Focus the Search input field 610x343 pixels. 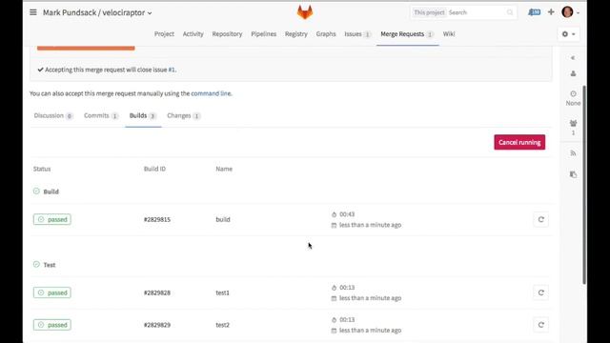(477, 12)
